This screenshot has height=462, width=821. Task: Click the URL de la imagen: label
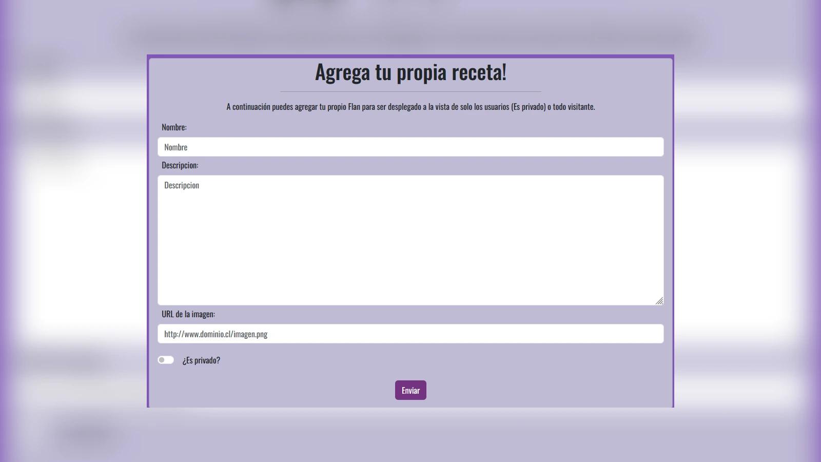coord(189,315)
